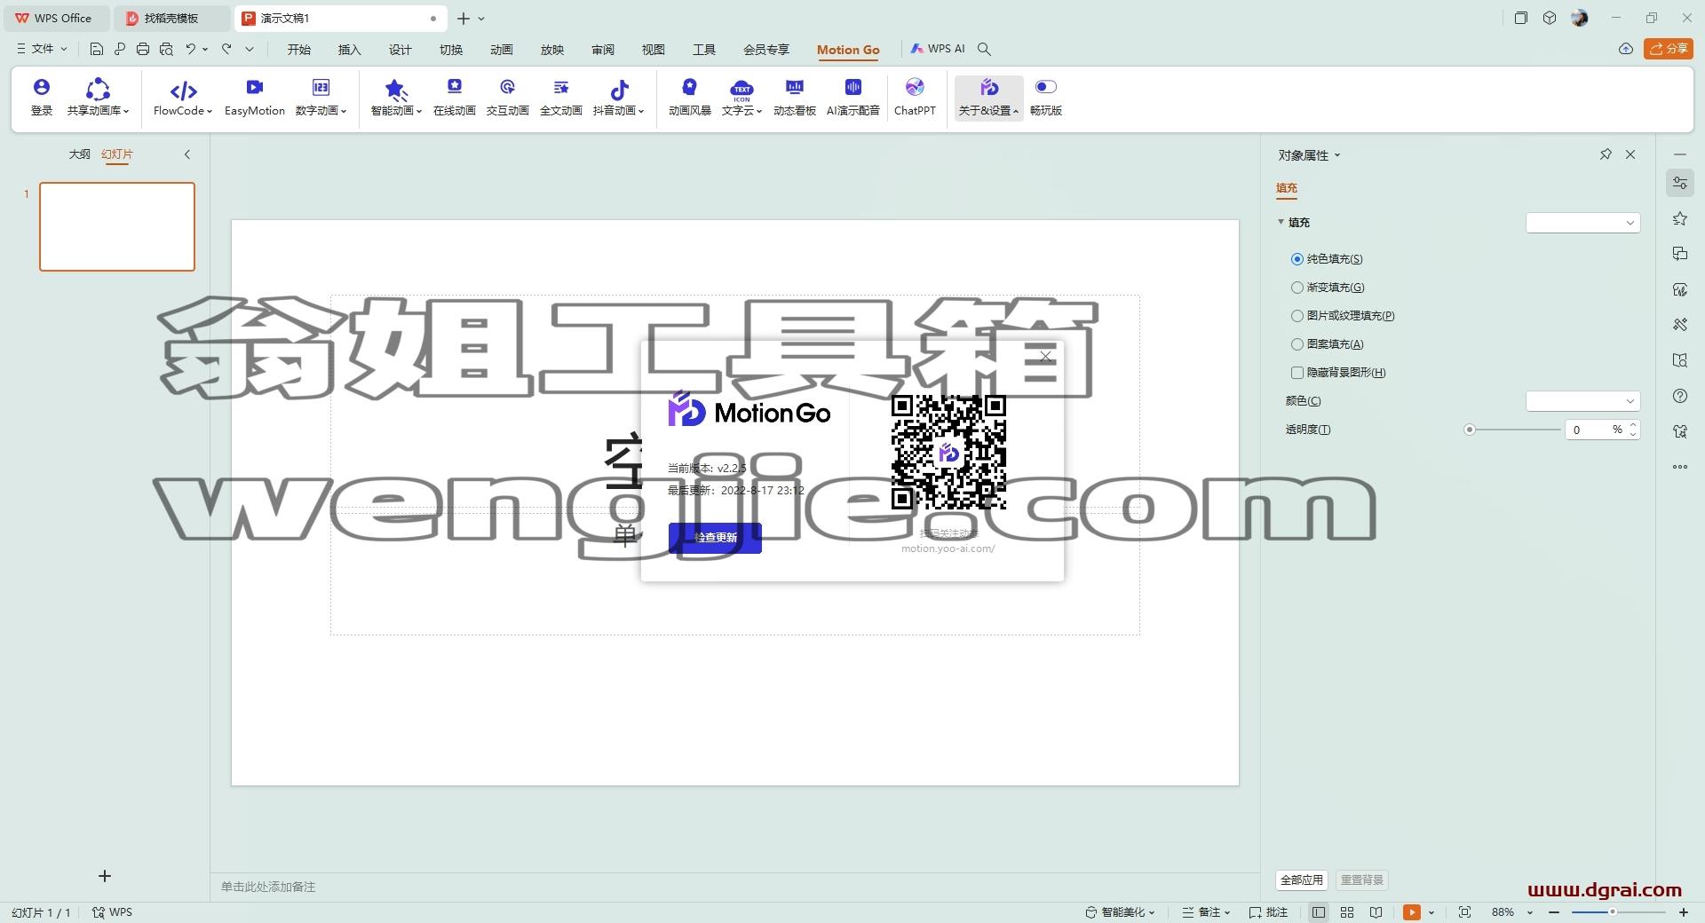Screen dimensions: 1705x923
Task: Open 全文动画 tool
Action: pos(561,96)
